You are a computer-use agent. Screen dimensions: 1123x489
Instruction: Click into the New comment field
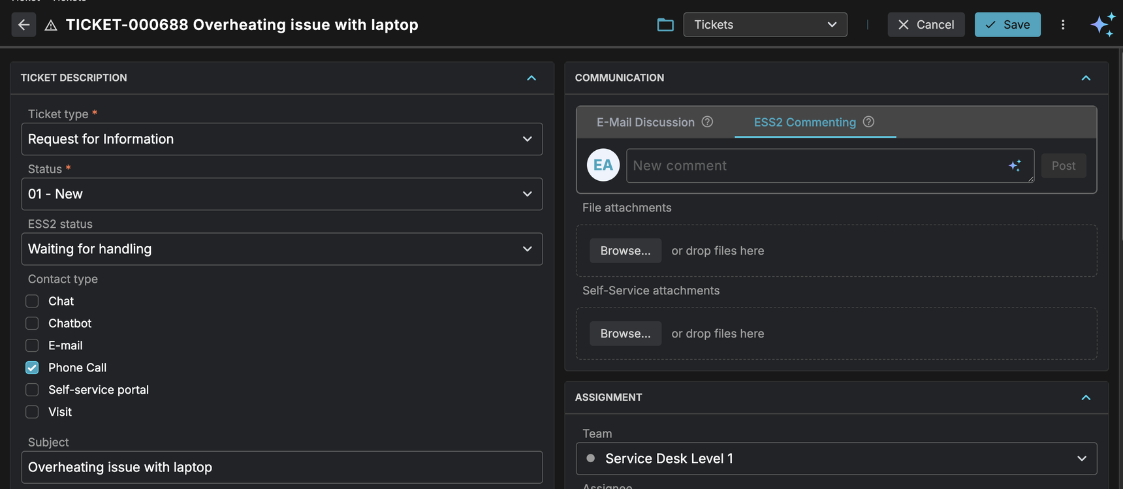point(816,166)
